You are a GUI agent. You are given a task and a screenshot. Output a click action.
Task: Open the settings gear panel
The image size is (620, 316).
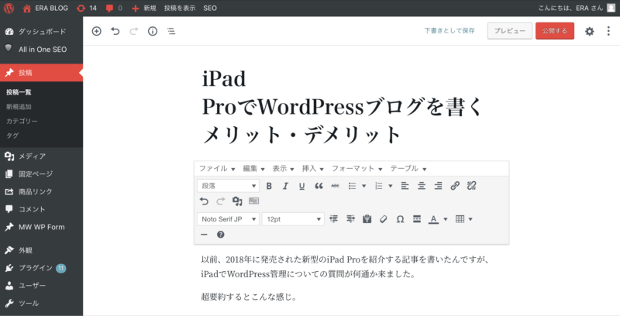[x=590, y=31]
